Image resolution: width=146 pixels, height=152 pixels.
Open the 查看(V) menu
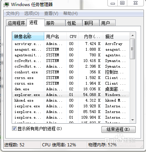[x=51, y=13]
